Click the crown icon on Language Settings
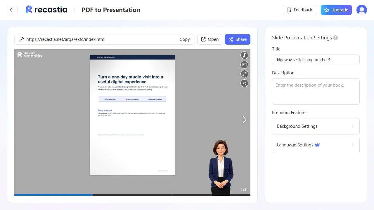Screen dimensions: 374x210 point(318,145)
